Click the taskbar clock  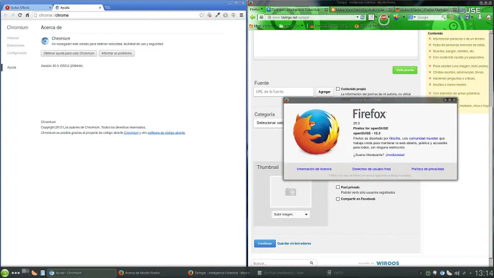click(484, 273)
